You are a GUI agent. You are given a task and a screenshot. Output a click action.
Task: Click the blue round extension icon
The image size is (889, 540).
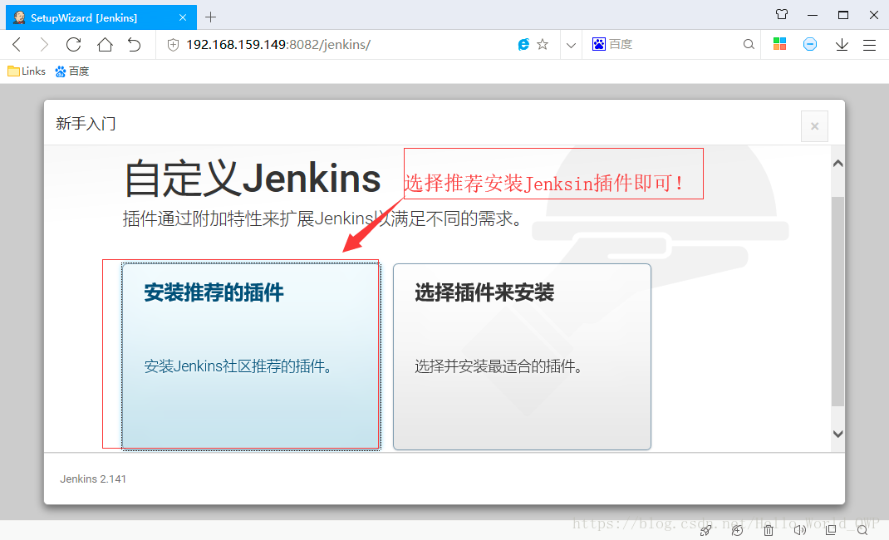click(x=810, y=44)
